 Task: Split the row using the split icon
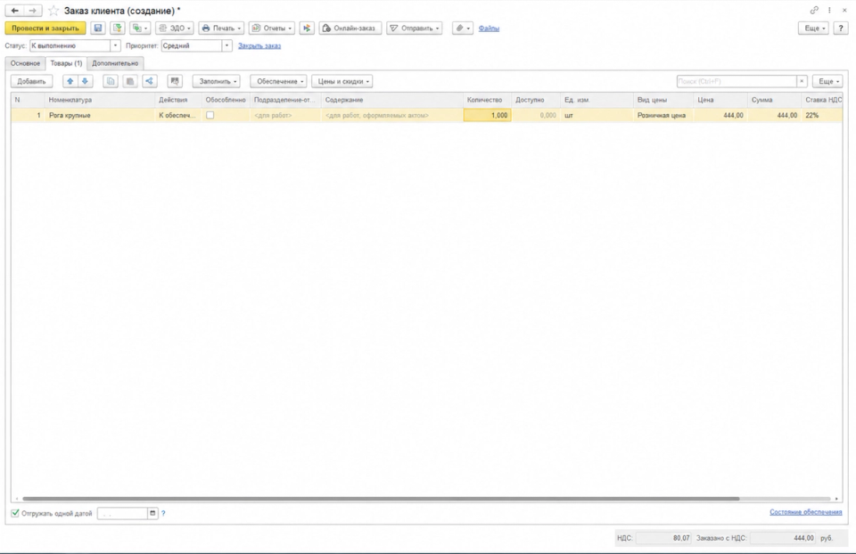[x=150, y=81]
